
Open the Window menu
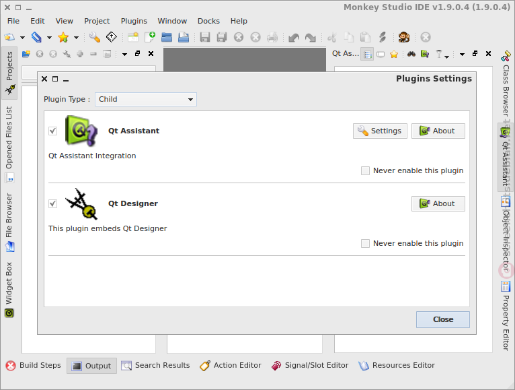[x=172, y=21]
